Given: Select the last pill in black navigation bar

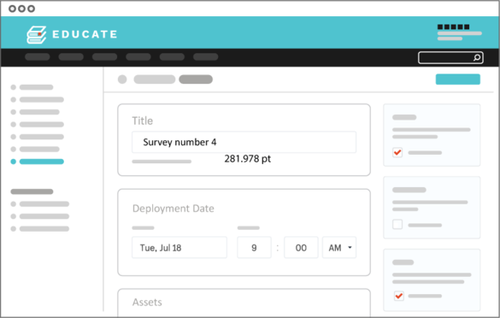Looking at the screenshot, I should click(x=206, y=56).
